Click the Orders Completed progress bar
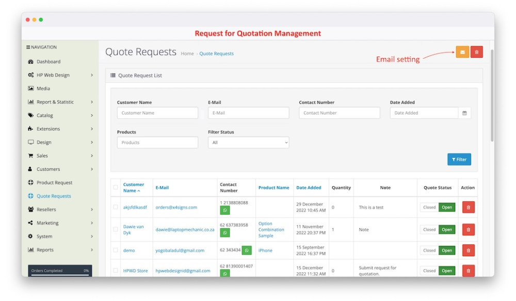Screen dimensions: 516x301 coord(60,274)
